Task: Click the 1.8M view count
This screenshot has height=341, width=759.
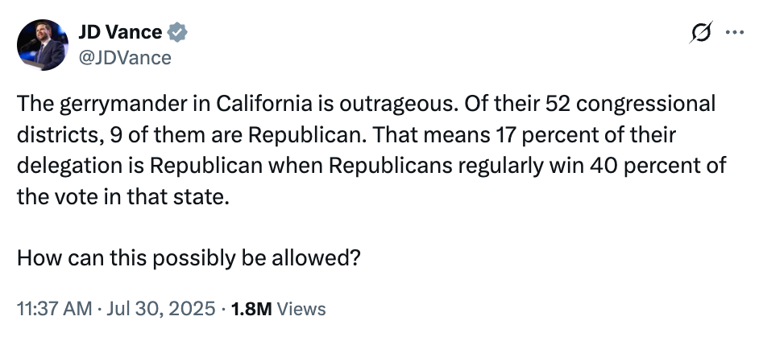Action: [251, 309]
